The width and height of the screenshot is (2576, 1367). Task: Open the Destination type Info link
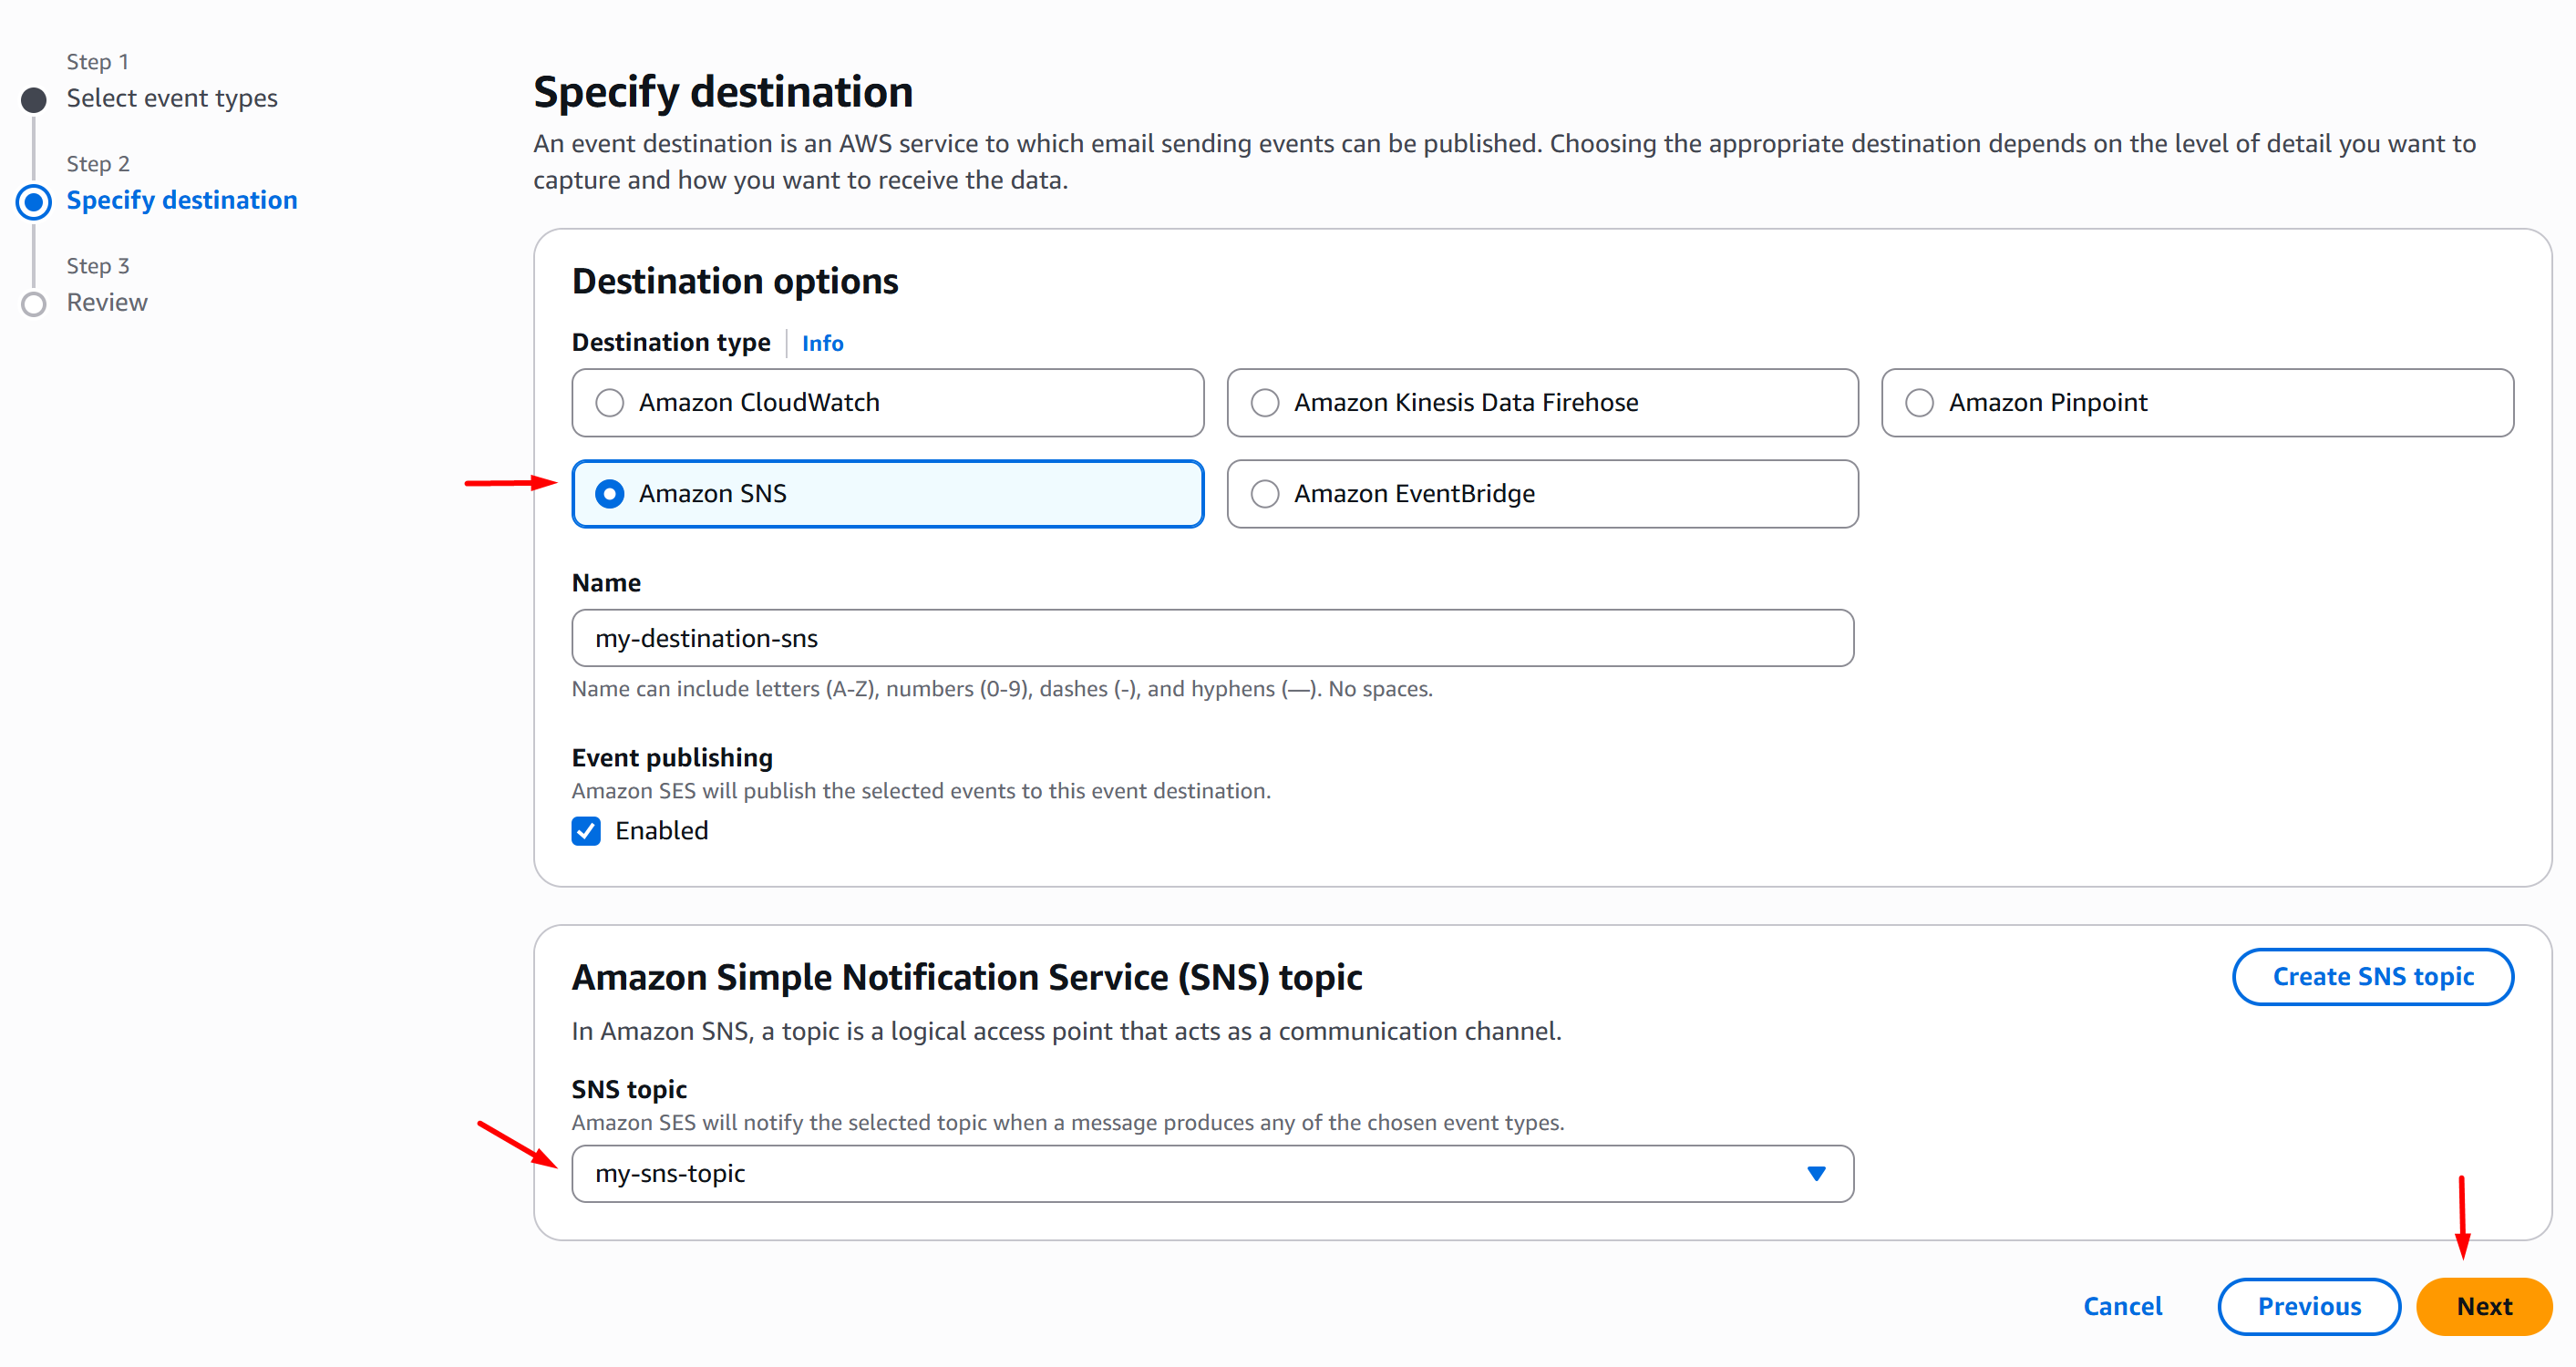click(x=822, y=343)
